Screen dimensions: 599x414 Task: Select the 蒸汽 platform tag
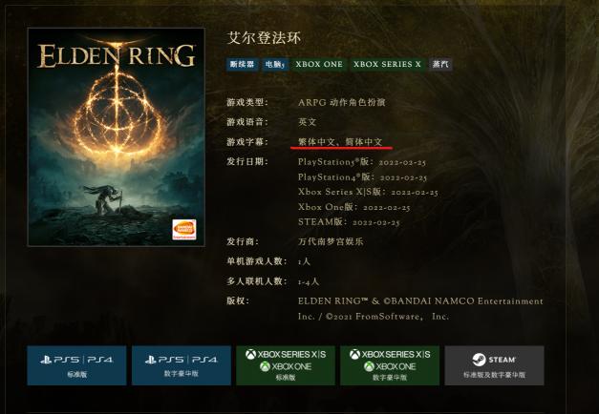click(440, 64)
